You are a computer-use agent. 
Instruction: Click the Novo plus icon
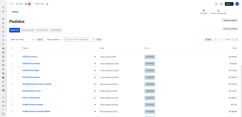[x=17, y=4]
